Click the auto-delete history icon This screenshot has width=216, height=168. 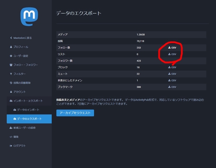click(11, 83)
